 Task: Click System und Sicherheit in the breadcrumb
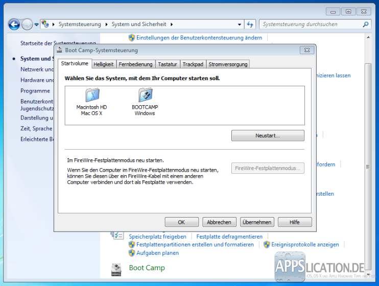[x=139, y=24]
